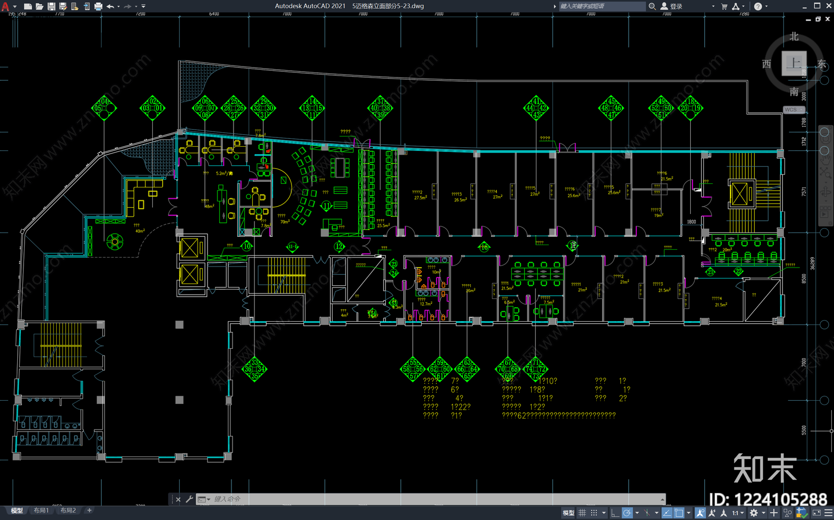834x520 pixels.
Task: Click the 登录 sign-in button
Action: (x=672, y=6)
